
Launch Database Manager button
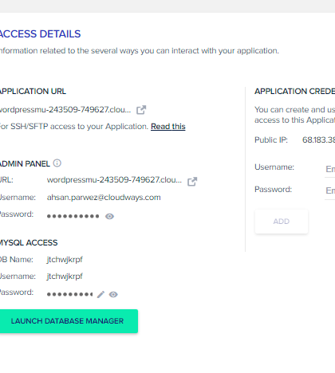68,321
